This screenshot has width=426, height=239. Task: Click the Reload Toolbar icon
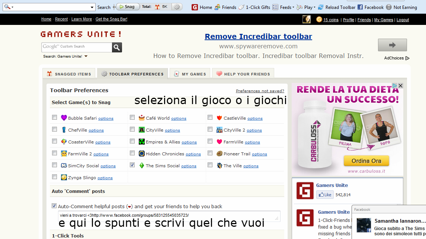point(321,7)
